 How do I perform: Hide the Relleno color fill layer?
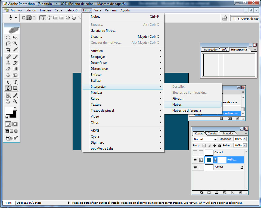[195, 160]
